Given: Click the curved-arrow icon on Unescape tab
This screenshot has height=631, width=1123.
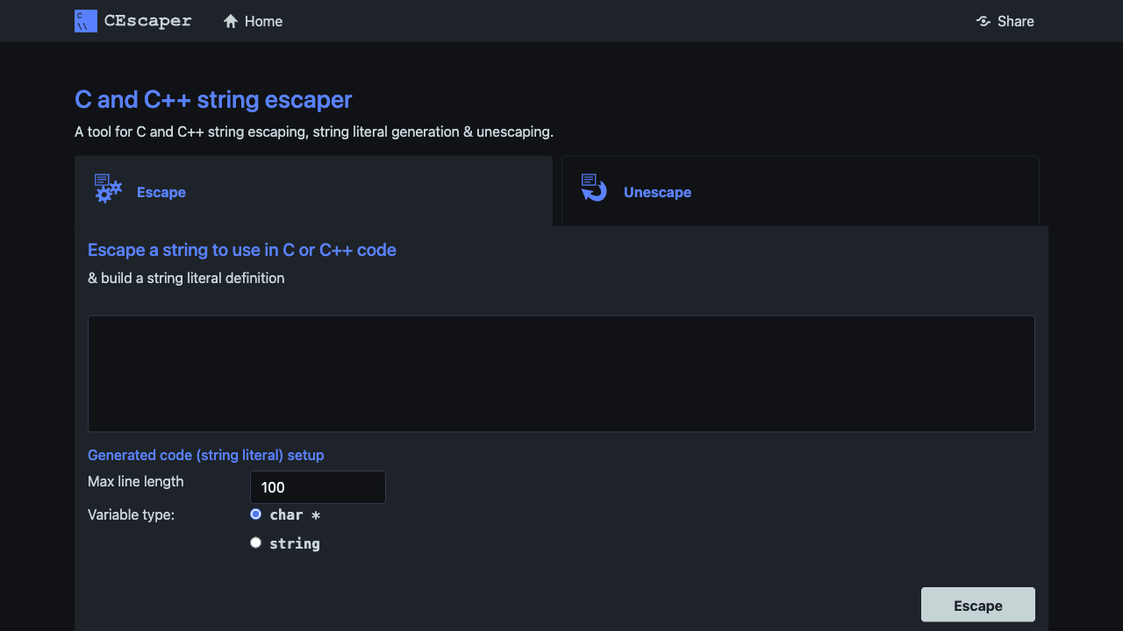Looking at the screenshot, I should click(x=593, y=188).
